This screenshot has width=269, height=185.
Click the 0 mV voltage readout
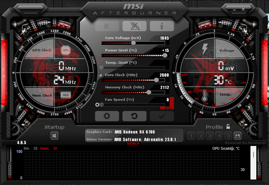point(226,66)
